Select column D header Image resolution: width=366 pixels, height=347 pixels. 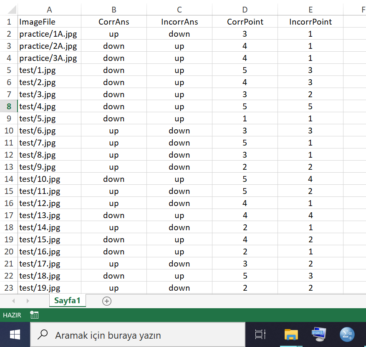point(245,10)
